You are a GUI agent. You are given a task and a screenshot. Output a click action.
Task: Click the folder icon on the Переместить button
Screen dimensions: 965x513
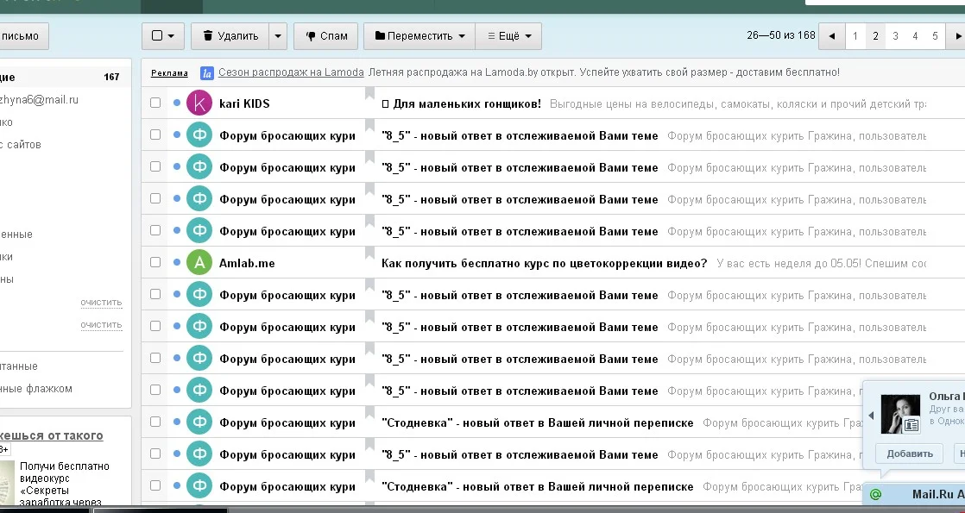380,35
